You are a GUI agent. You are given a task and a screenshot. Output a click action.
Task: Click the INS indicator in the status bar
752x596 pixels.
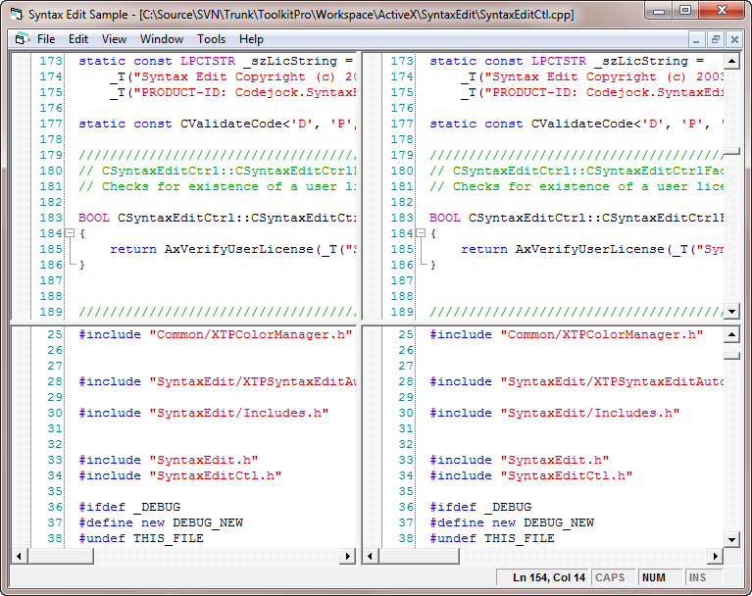(703, 577)
